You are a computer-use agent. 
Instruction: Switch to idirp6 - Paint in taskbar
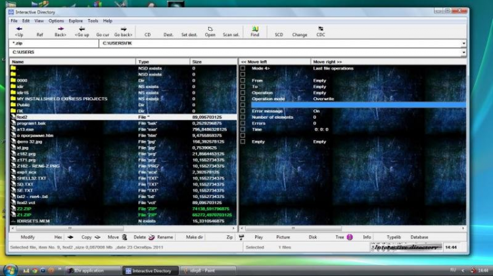(x=208, y=270)
